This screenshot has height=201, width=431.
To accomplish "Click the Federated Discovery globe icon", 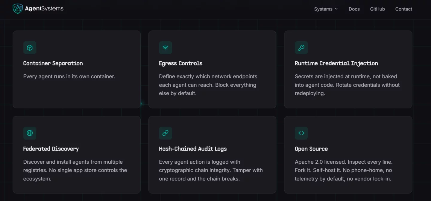I will coord(30,133).
